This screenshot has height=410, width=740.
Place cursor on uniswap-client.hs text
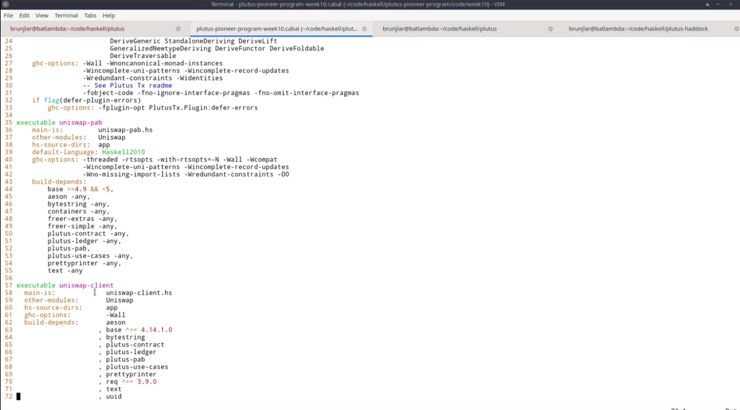[139, 293]
